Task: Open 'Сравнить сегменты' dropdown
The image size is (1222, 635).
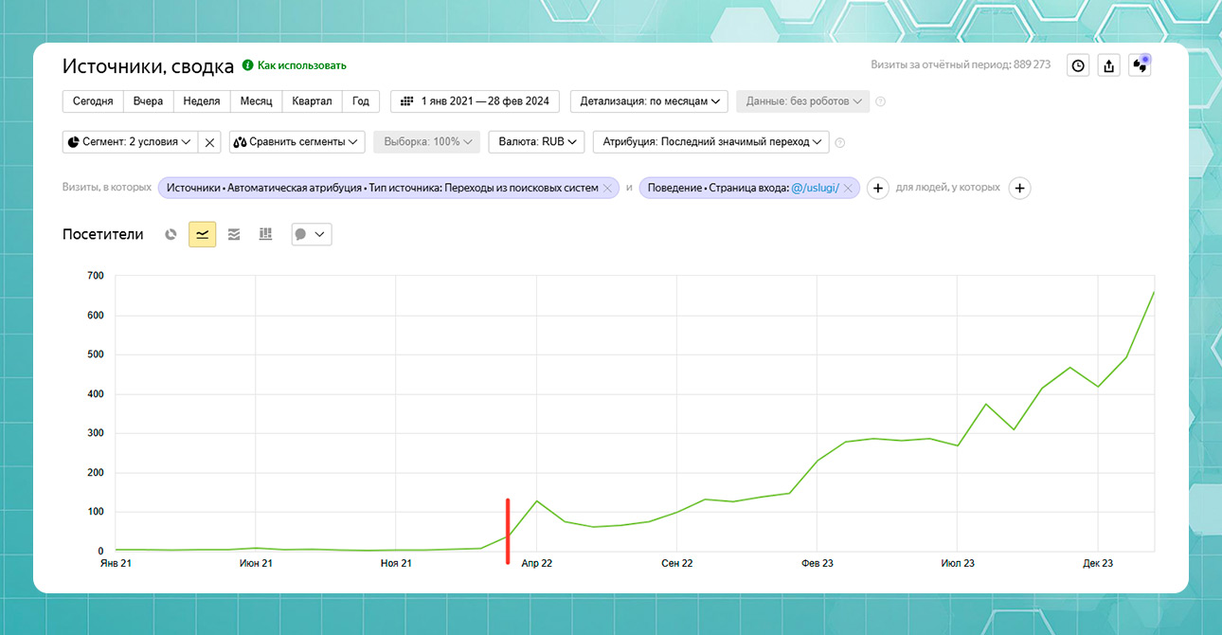Action: coord(297,142)
